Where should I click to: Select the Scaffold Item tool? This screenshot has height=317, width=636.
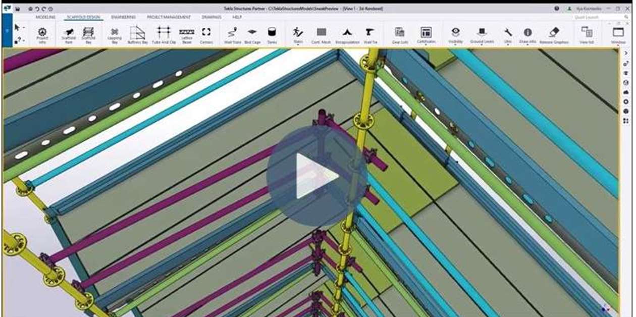70,35
